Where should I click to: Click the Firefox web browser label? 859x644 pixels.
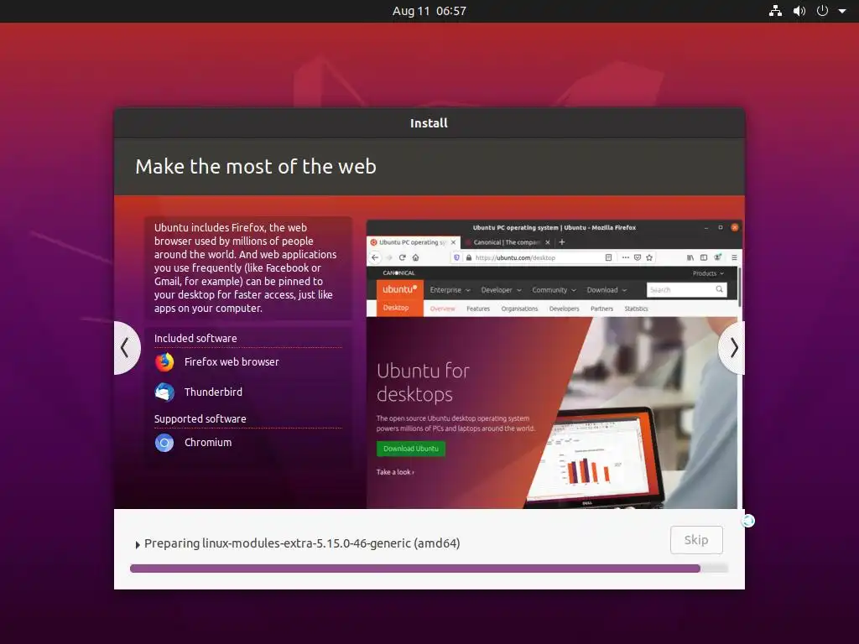click(x=232, y=362)
